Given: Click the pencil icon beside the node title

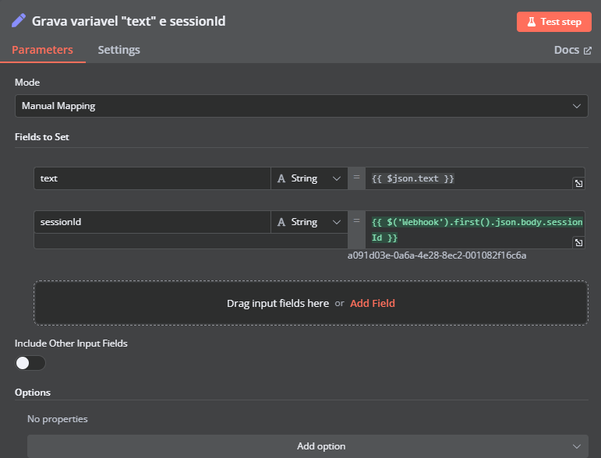Looking at the screenshot, I should [19, 20].
